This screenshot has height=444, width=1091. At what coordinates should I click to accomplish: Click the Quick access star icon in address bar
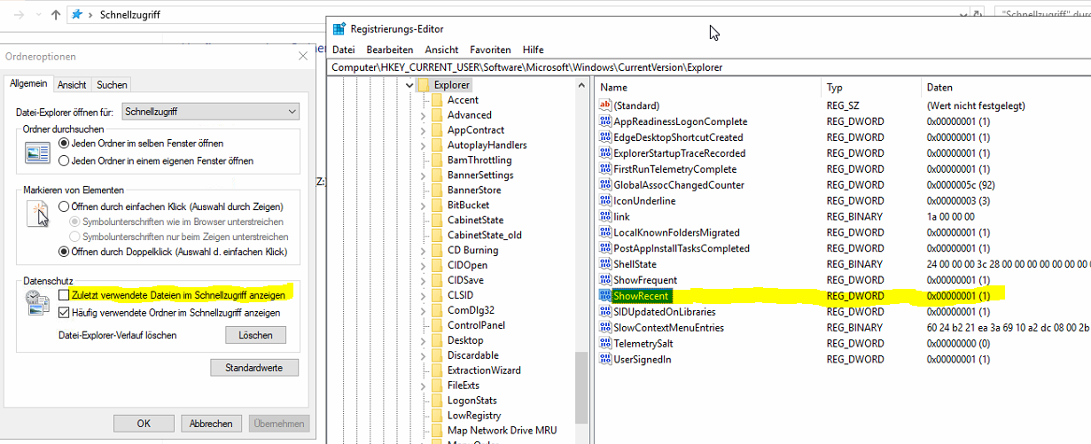pyautogui.click(x=77, y=15)
